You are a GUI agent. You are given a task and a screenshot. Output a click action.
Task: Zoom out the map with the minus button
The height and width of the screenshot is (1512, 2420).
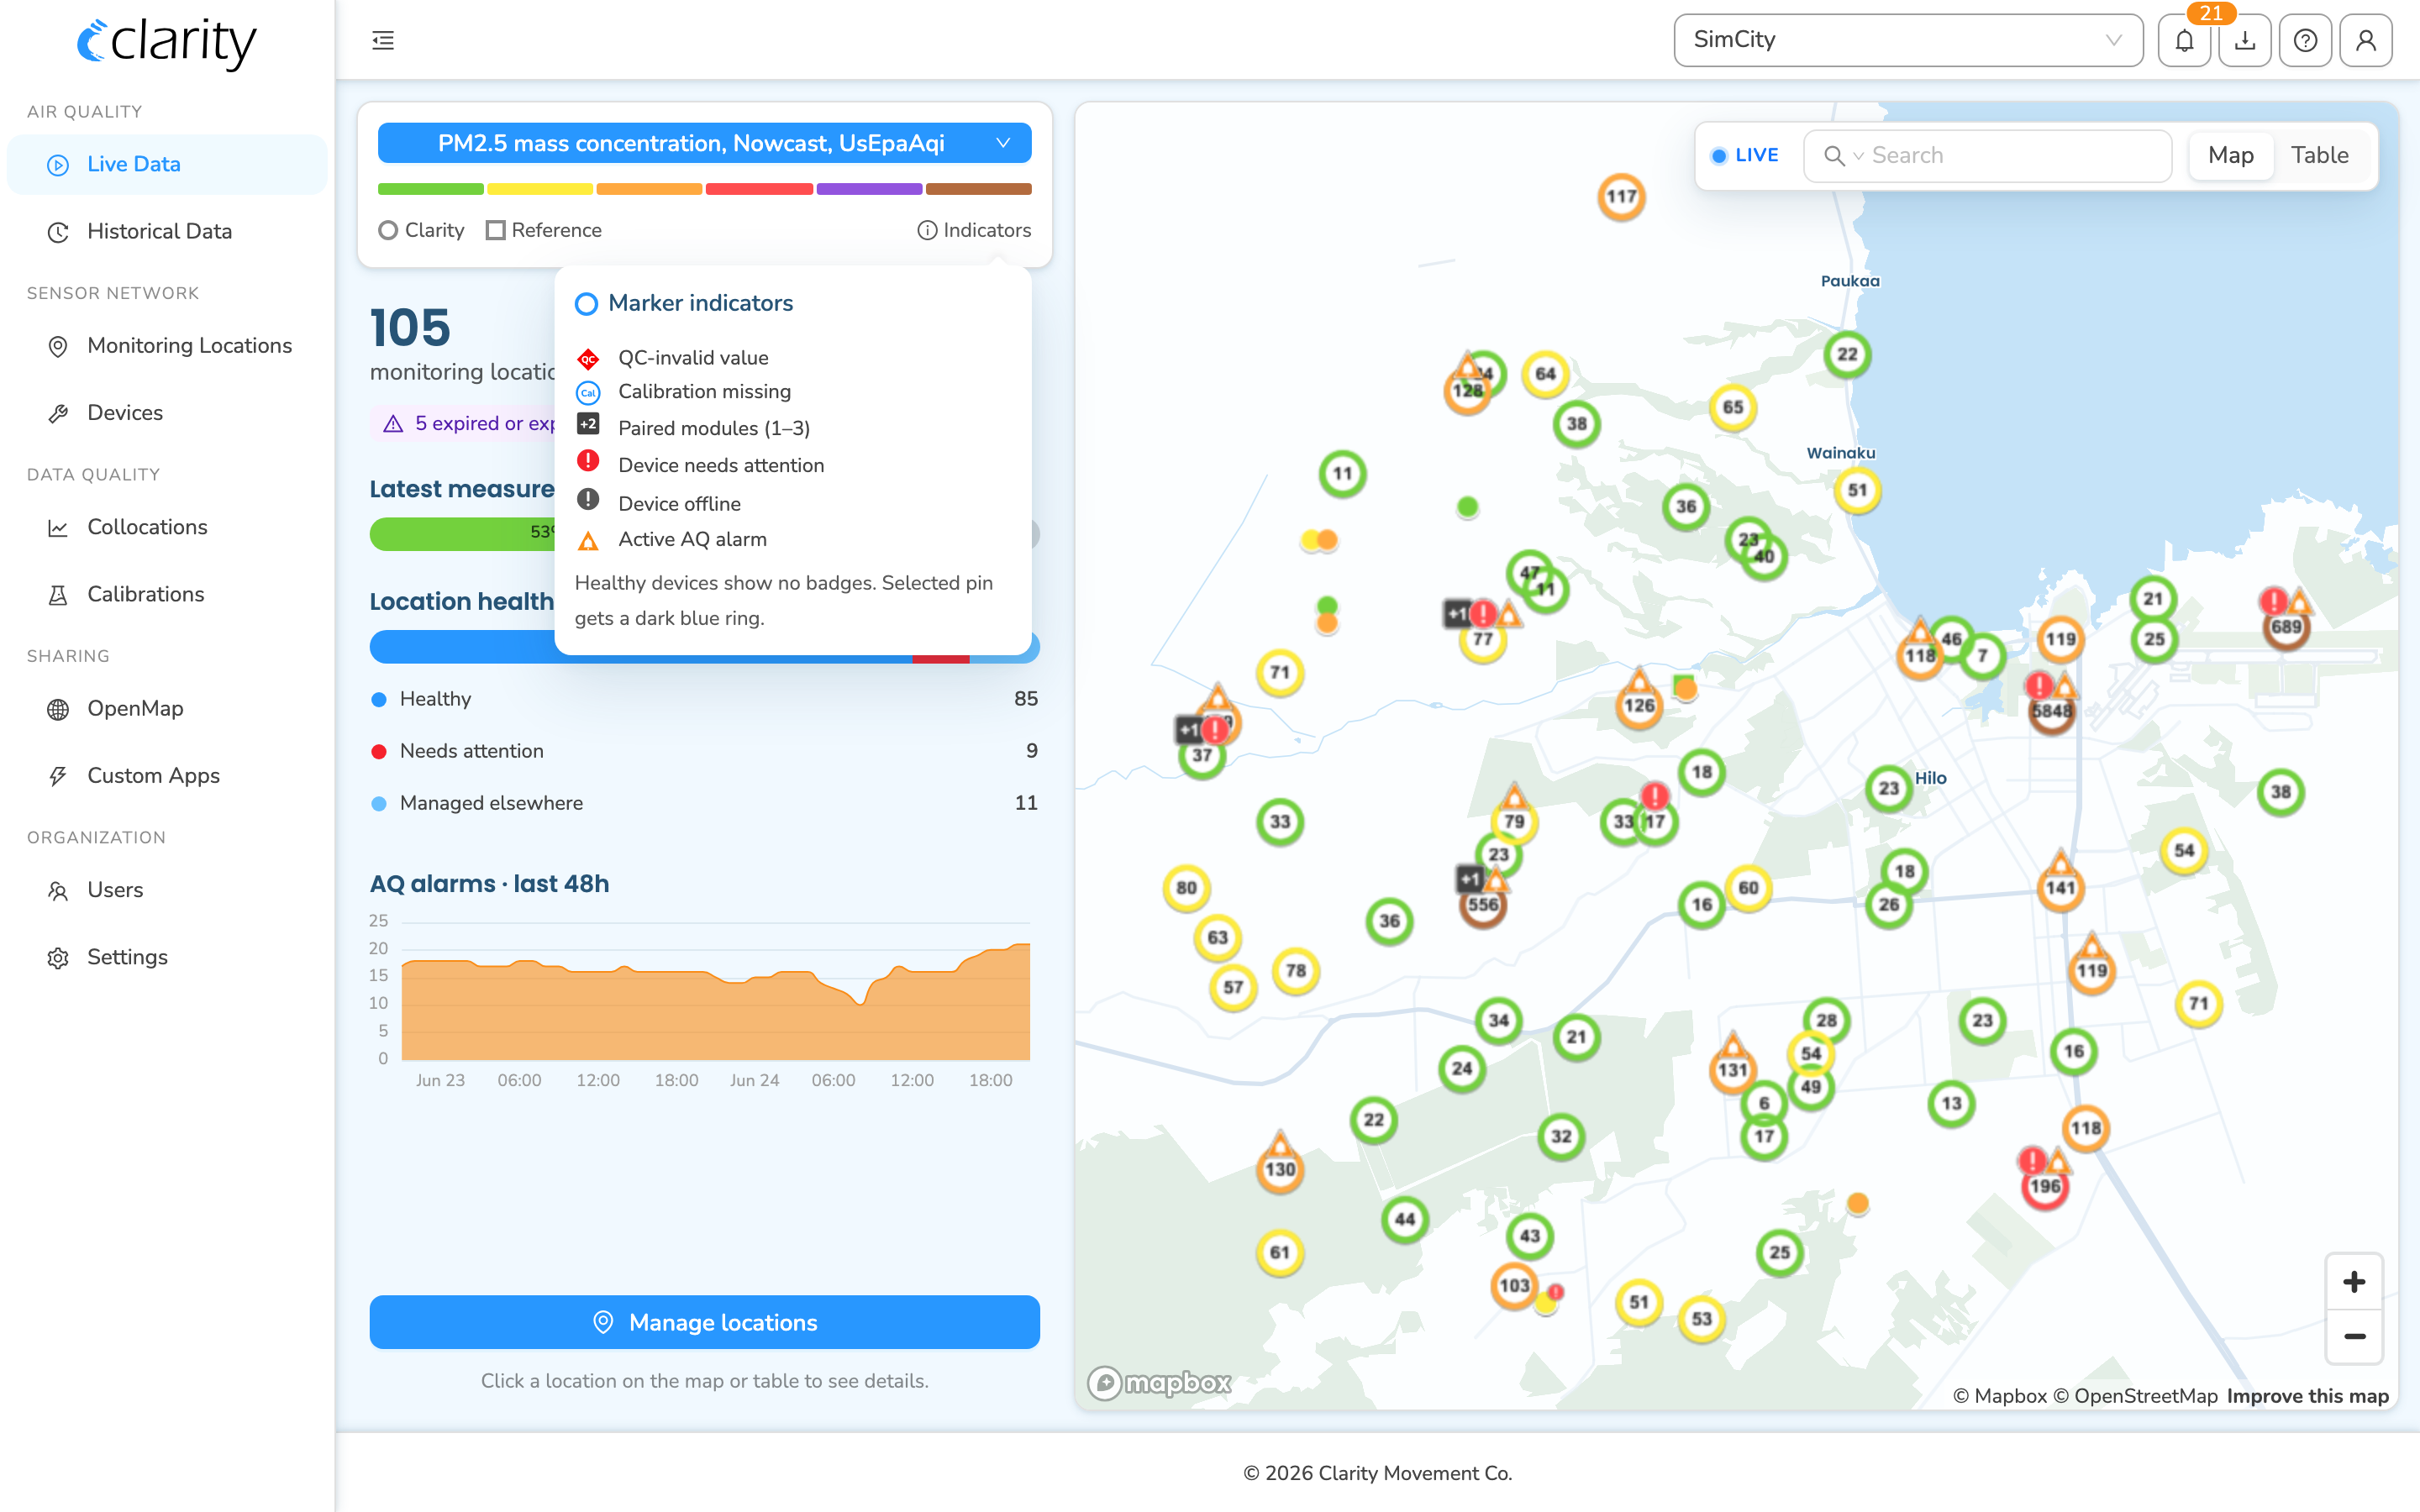pos(2354,1336)
